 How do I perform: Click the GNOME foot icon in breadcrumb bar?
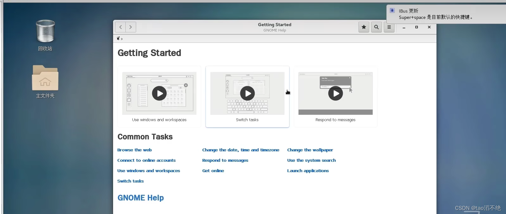[x=118, y=38]
